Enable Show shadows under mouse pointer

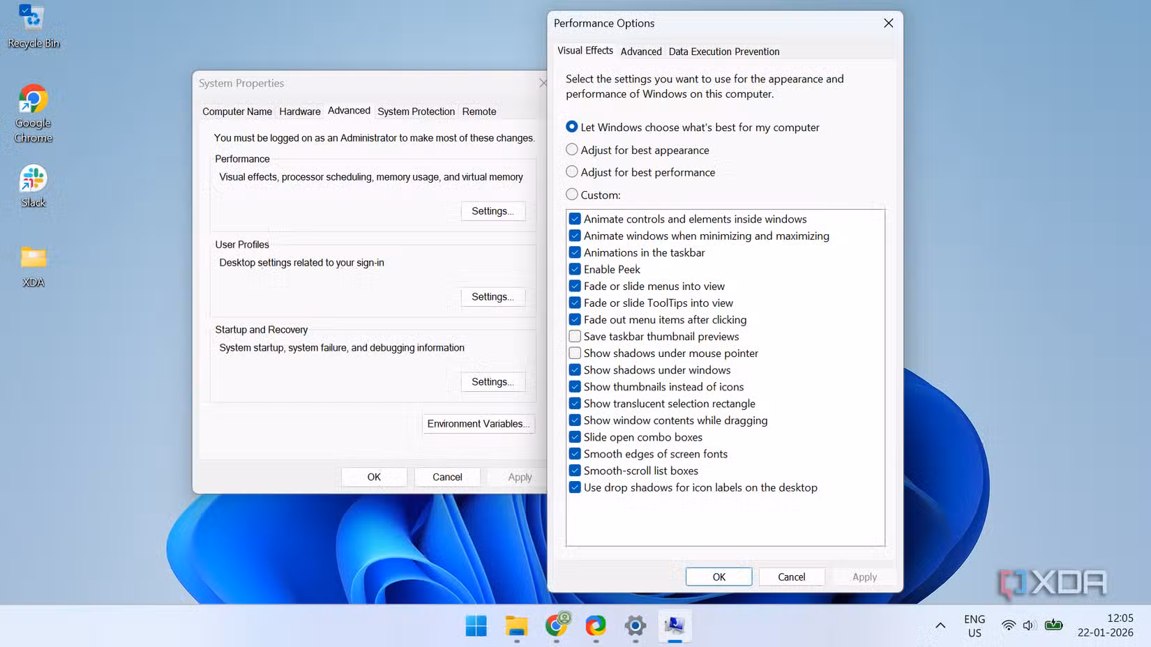pyautogui.click(x=575, y=353)
